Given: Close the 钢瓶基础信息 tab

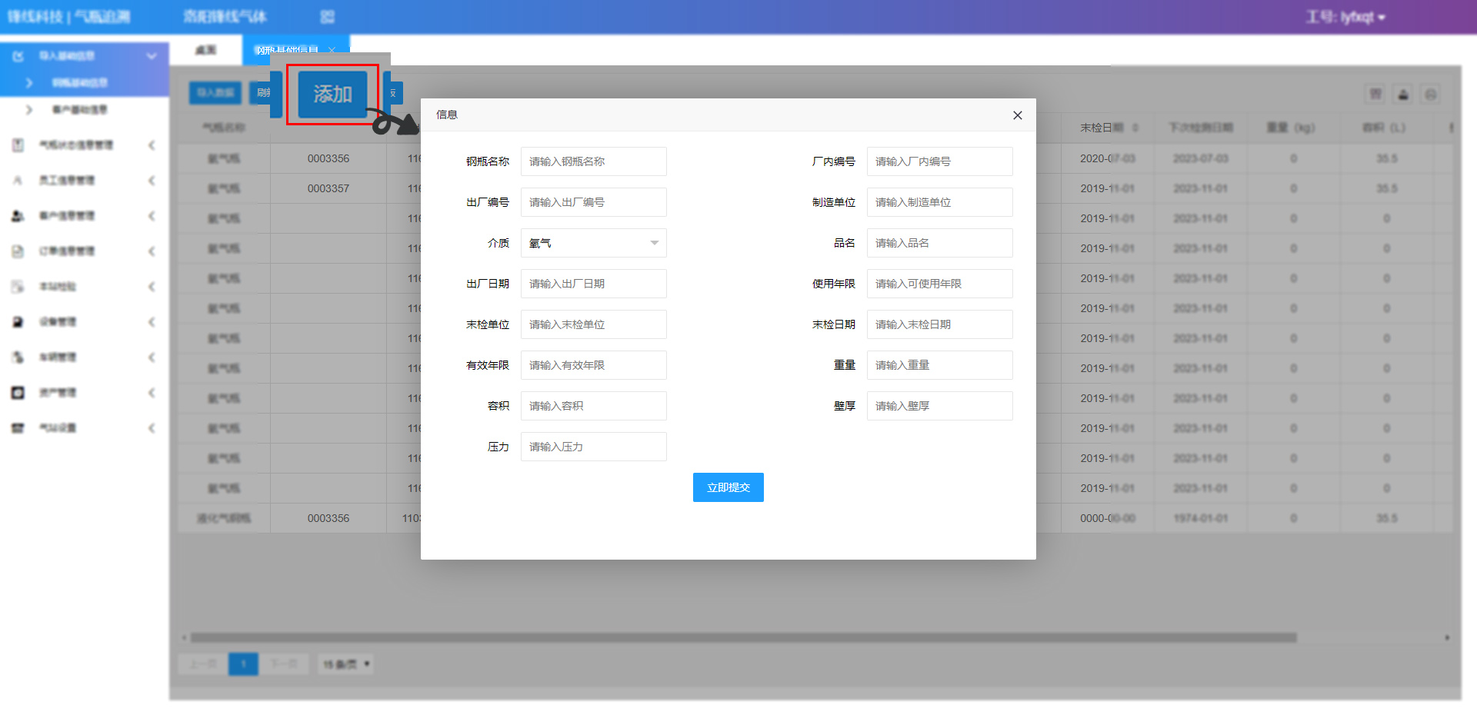Looking at the screenshot, I should click(332, 50).
